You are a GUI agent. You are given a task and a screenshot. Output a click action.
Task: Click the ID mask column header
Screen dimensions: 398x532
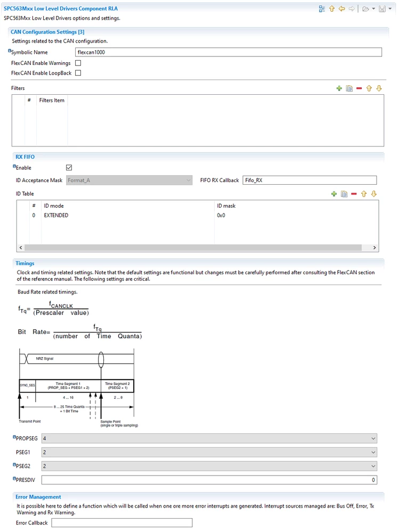coord(226,206)
